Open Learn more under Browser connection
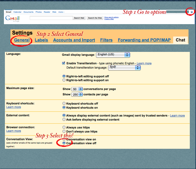The width and height of the screenshot is (196, 169). 14,131
